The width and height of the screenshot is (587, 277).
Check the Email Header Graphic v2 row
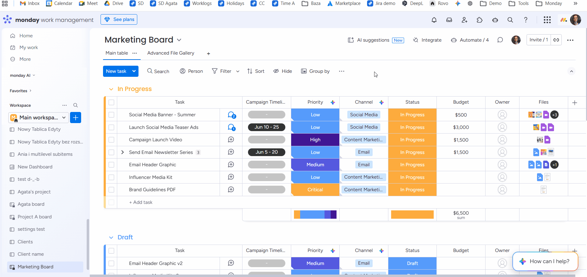tap(111, 263)
